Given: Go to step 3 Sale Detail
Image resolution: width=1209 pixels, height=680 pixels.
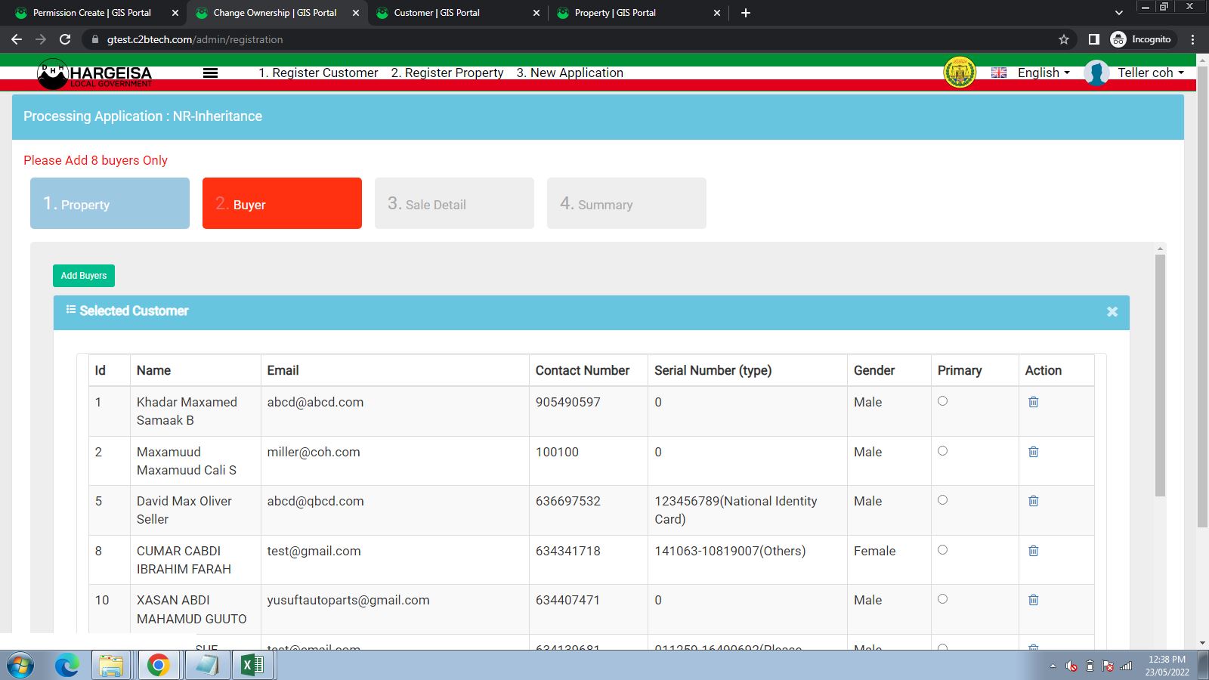Looking at the screenshot, I should point(454,203).
